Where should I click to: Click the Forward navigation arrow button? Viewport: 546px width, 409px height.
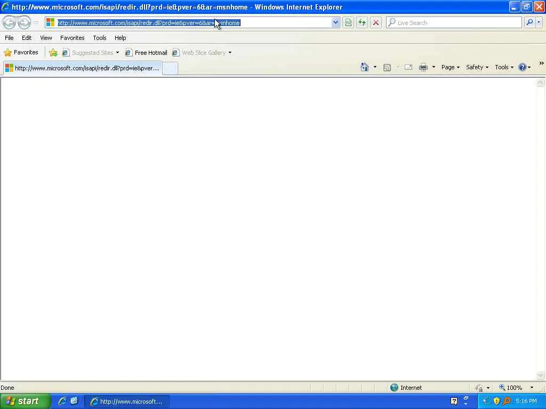click(24, 22)
